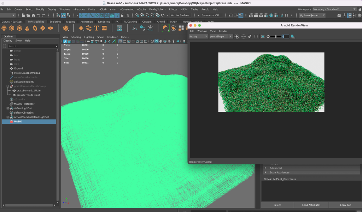The height and width of the screenshot is (212, 362).
Task: Click the Load Attributes button
Action: [x=311, y=205]
